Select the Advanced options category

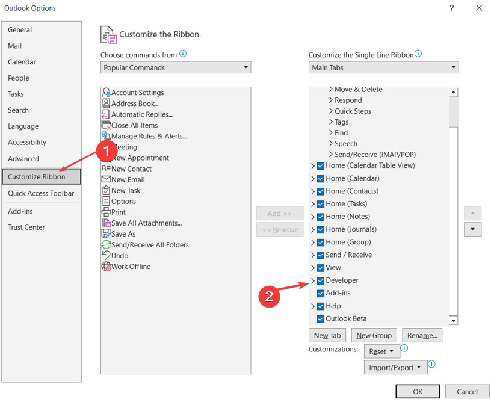coord(42,159)
